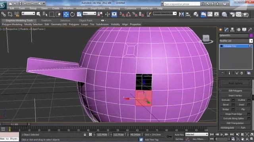
Task: Open the selection filter All dropdown
Action: tap(28, 13)
